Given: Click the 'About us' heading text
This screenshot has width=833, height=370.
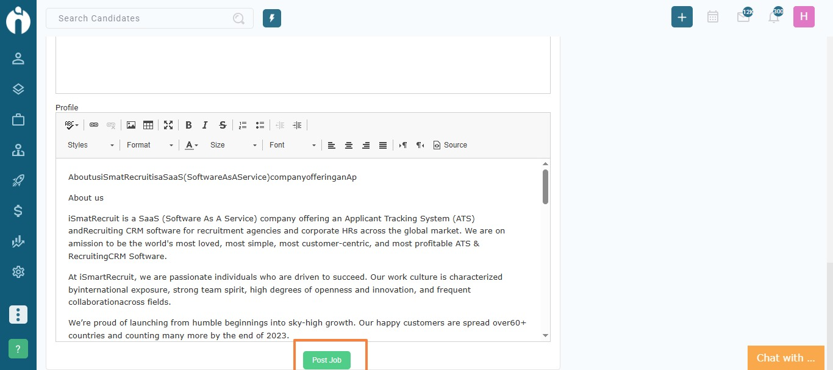Looking at the screenshot, I should pyautogui.click(x=86, y=197).
